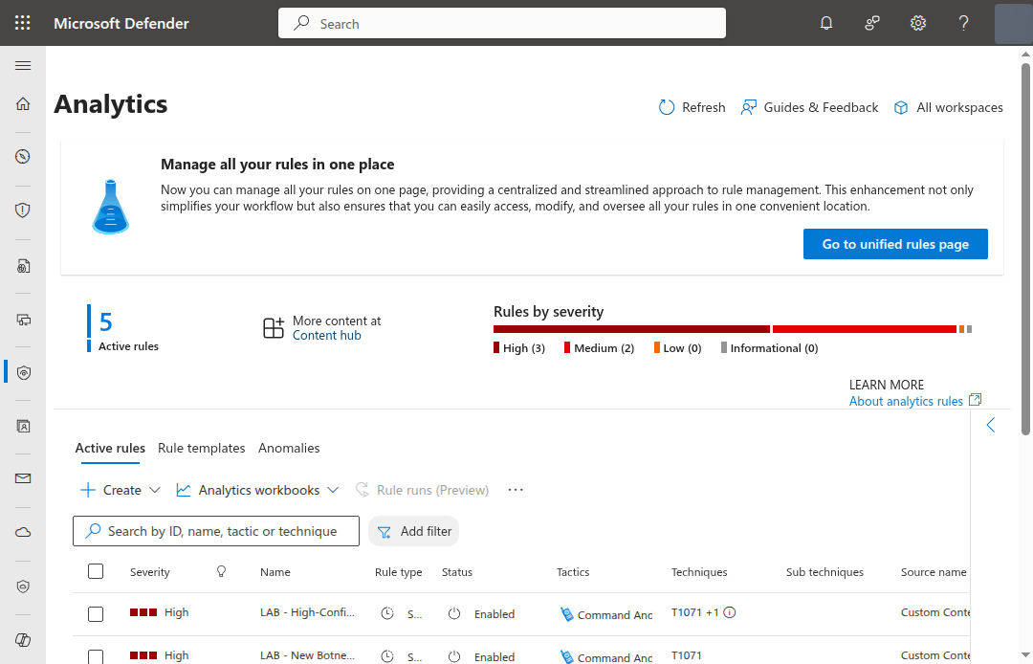Open settings with the gear icon

(x=917, y=22)
